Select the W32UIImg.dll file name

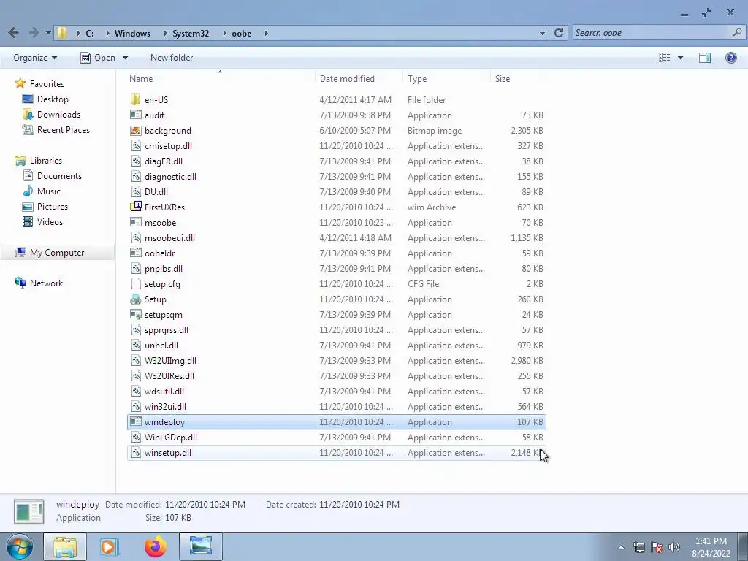[170, 361]
